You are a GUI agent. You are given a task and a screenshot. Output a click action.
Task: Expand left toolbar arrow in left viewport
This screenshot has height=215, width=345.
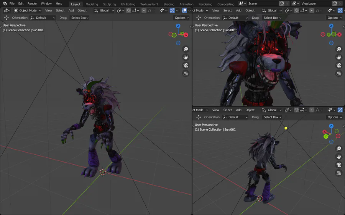coord(1,26)
